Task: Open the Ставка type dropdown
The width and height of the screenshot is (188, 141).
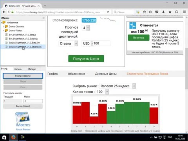Action: coord(68,43)
